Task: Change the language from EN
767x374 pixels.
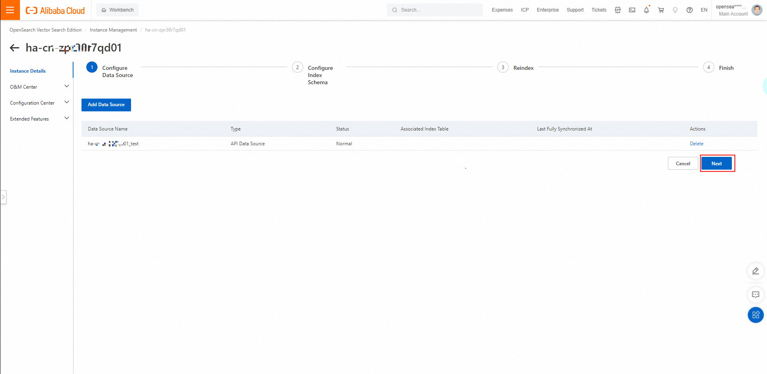Action: [x=704, y=10]
